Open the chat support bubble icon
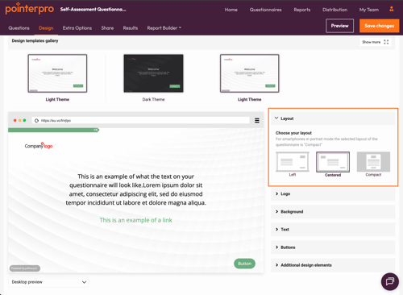The width and height of the screenshot is (403, 295). (x=390, y=281)
